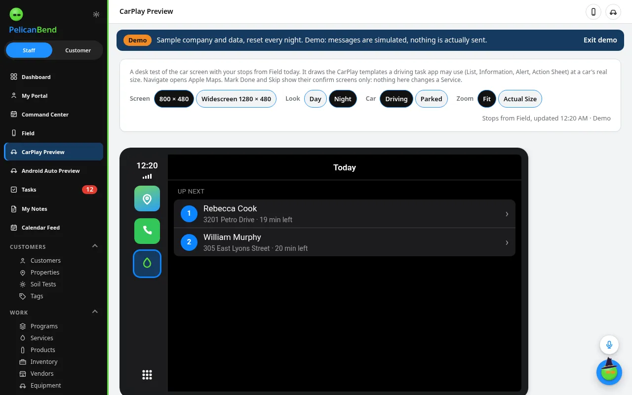Go to Dashboard
Viewport: 632px width, 395px height.
[x=54, y=77]
